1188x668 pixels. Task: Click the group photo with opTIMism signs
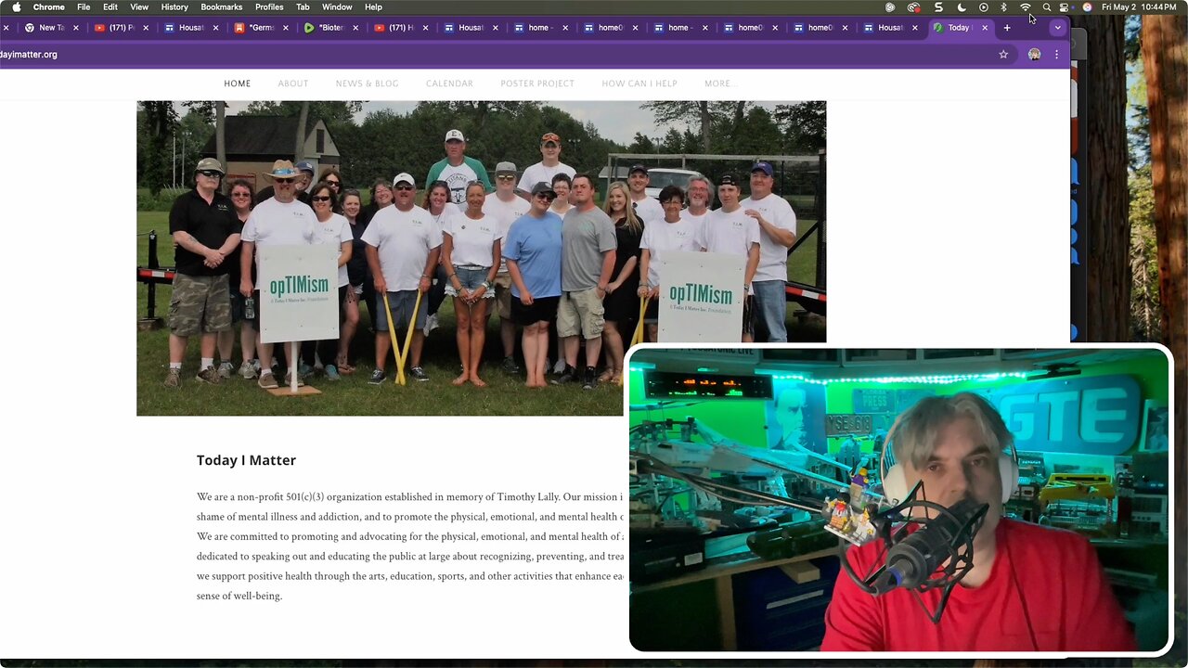(x=481, y=258)
